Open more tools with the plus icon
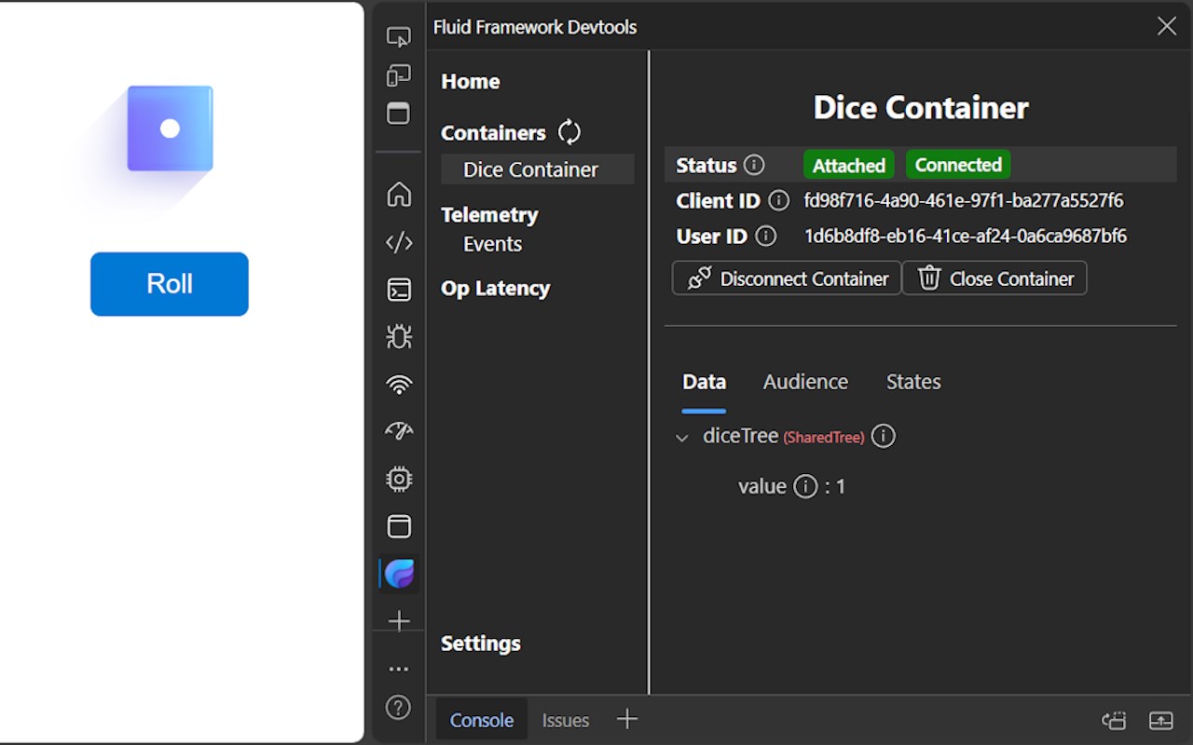The image size is (1193, 745). click(399, 621)
